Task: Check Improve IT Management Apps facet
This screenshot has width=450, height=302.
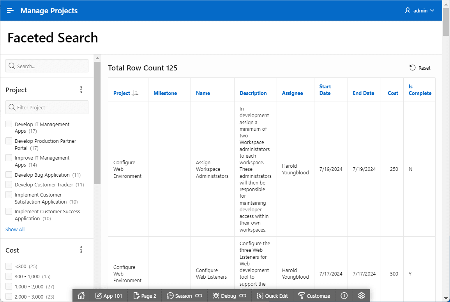Action: click(x=9, y=158)
